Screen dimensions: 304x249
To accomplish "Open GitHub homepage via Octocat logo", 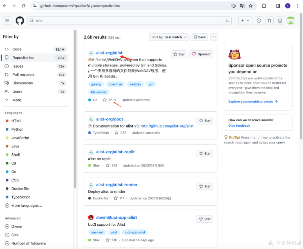I will pos(20,21).
